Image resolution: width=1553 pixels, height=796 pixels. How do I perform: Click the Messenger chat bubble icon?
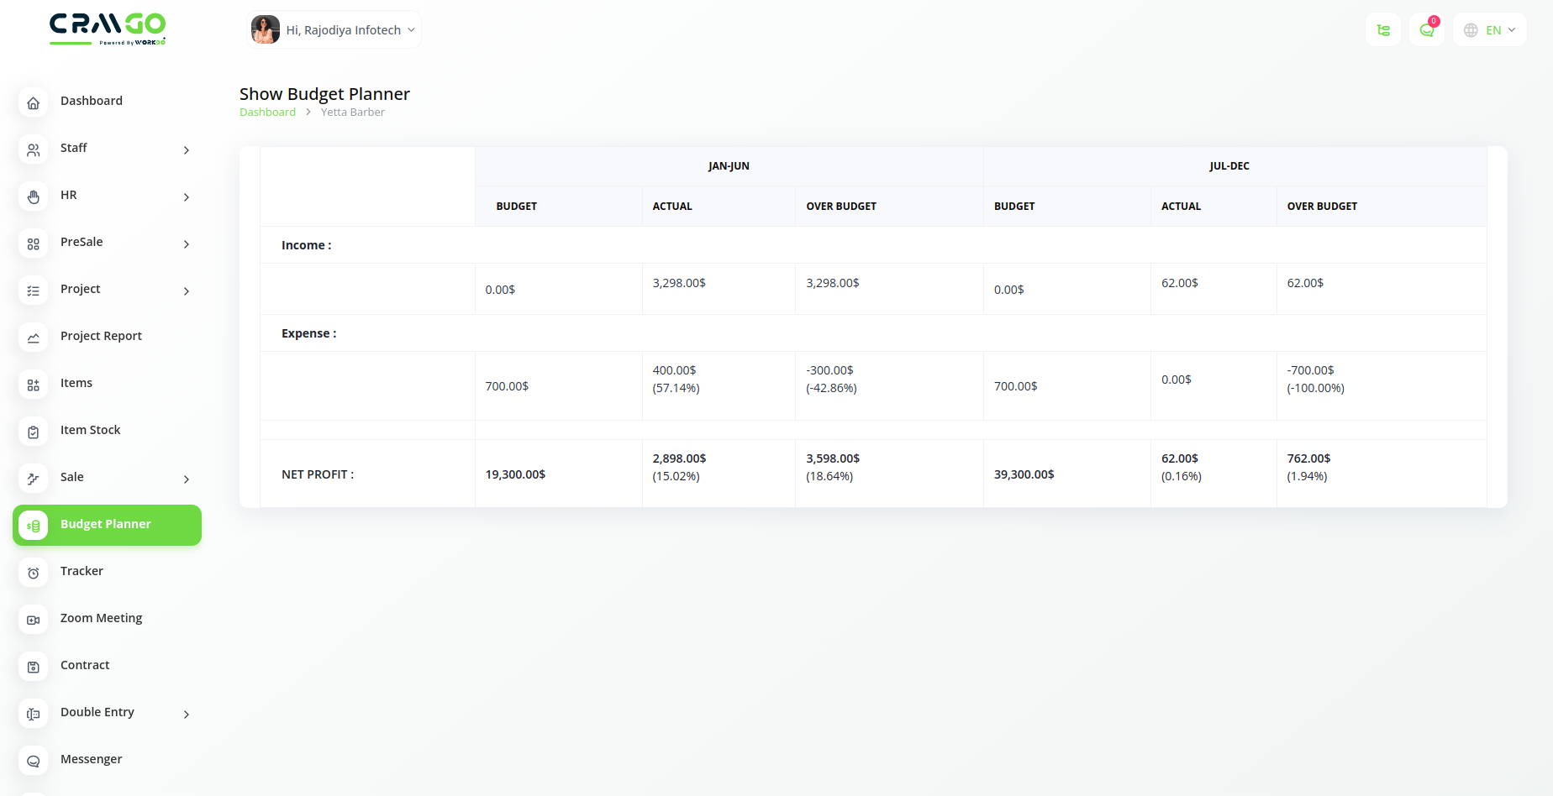point(34,761)
